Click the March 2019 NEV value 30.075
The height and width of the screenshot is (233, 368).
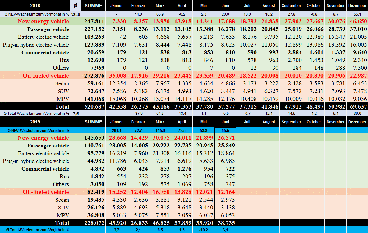click(x=161, y=138)
